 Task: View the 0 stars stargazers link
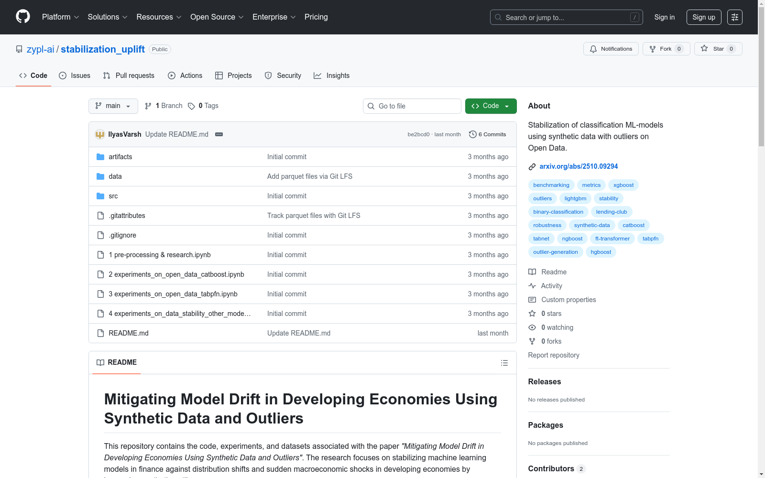(545, 314)
